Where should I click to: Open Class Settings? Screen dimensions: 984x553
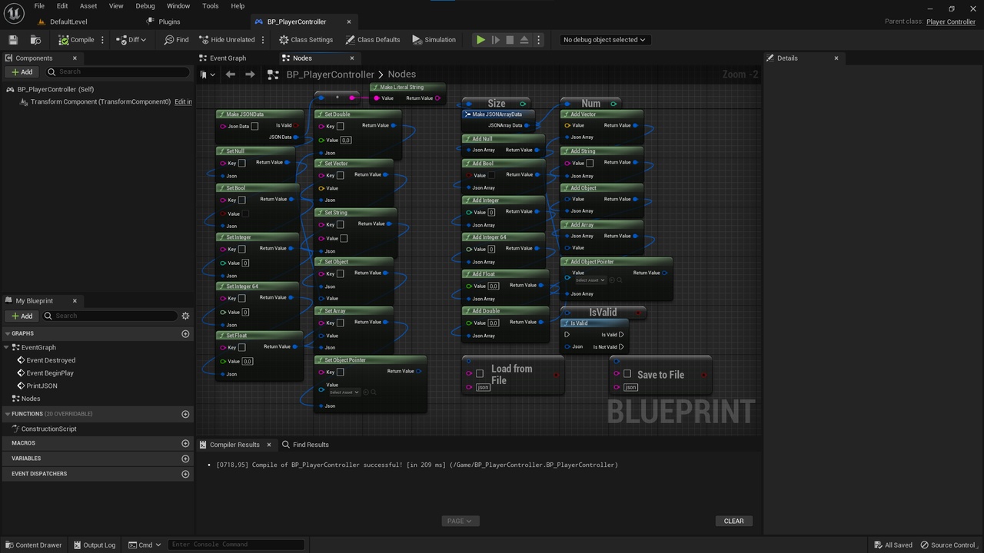[306, 40]
